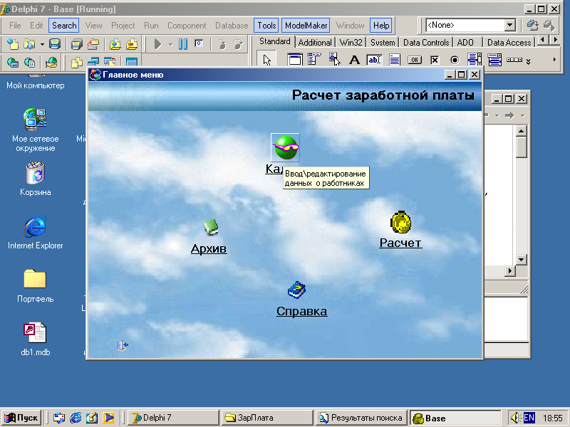Click the Save All toolbar icon

pos(77,44)
